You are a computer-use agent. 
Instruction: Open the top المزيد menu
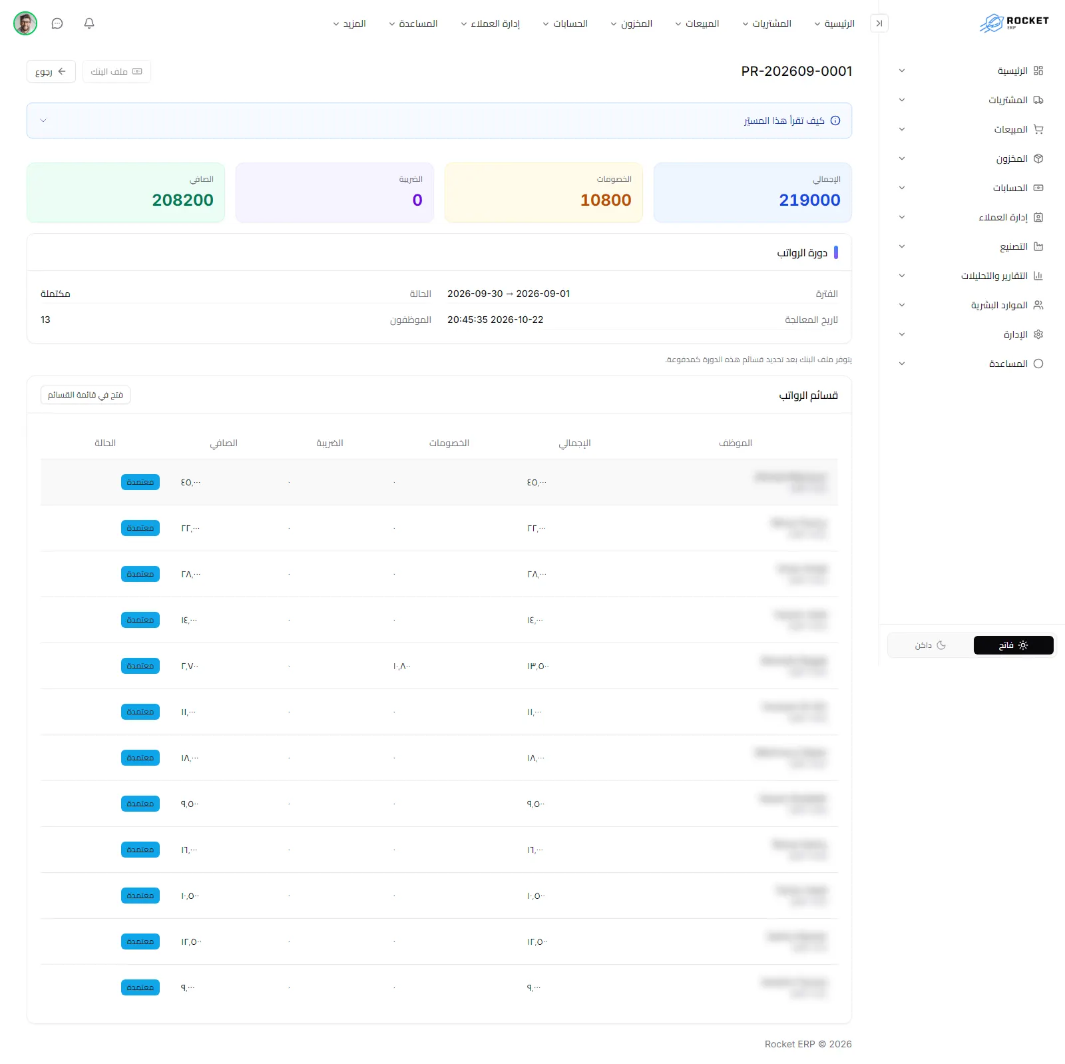click(349, 23)
